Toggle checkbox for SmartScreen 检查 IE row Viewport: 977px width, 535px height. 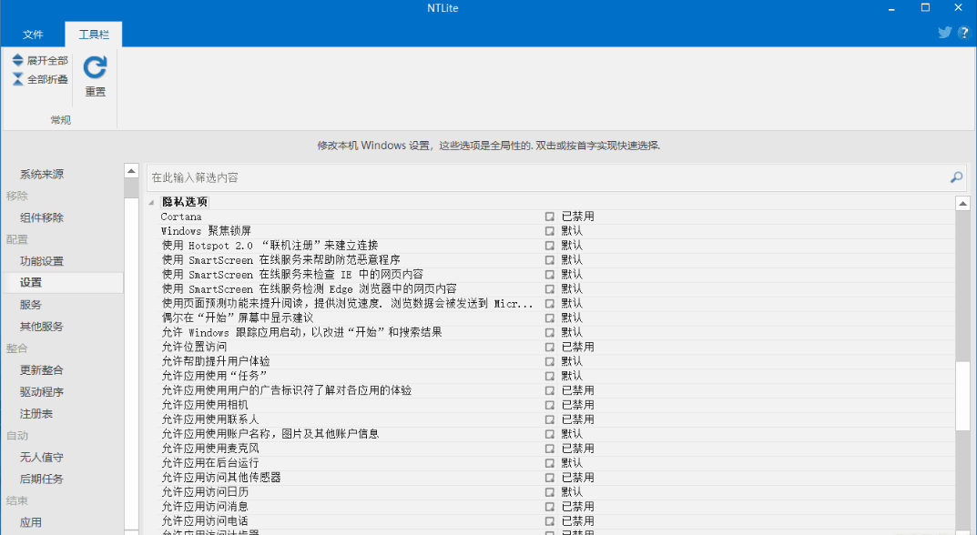[550, 275]
